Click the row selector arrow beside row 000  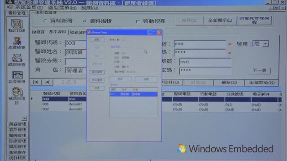click(x=32, y=99)
